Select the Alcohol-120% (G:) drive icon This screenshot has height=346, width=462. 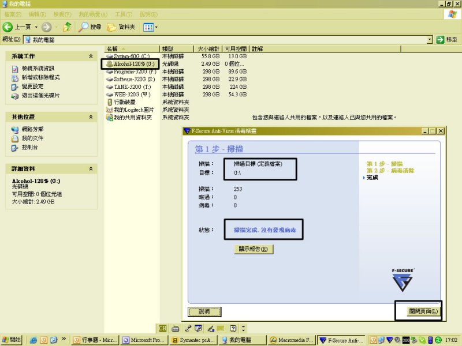110,64
